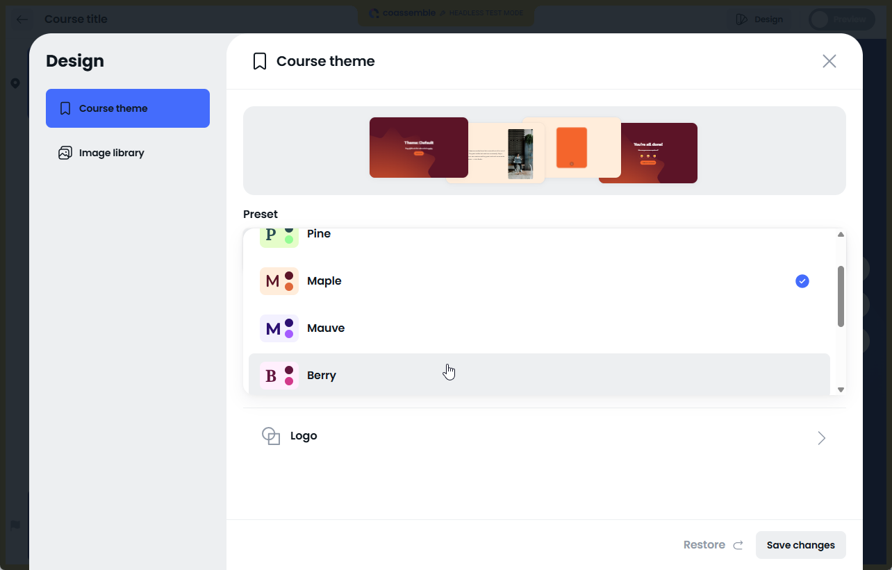The height and width of the screenshot is (570, 892).
Task: Go back using the top-left arrow
Action: [22, 19]
